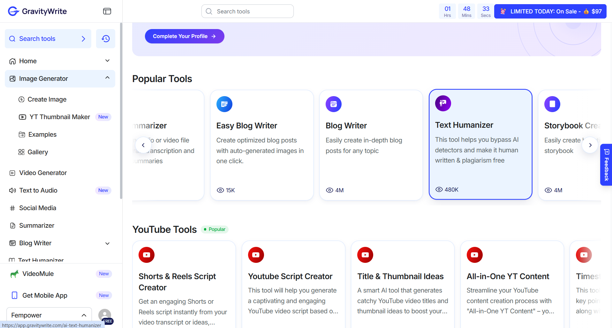The image size is (612, 328).
Task: Click the Blog Writer card icon
Action: [334, 104]
